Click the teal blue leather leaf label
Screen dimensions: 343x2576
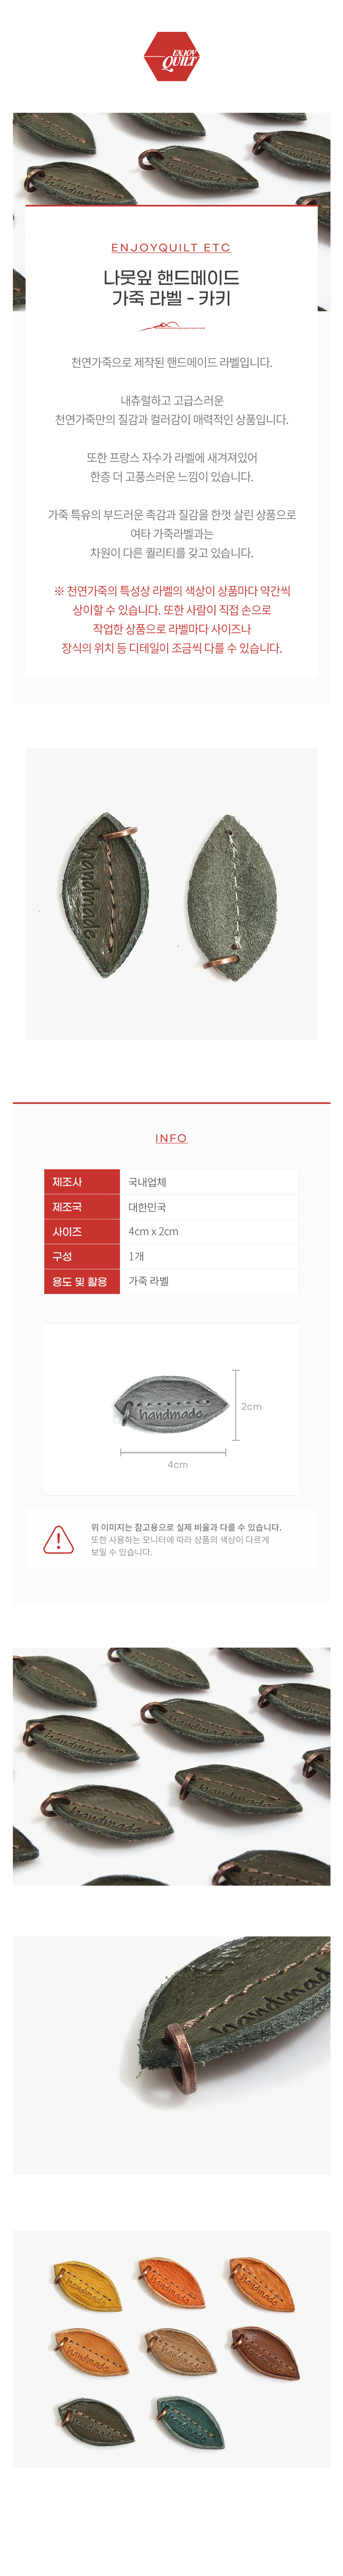[x=190, y=2421]
